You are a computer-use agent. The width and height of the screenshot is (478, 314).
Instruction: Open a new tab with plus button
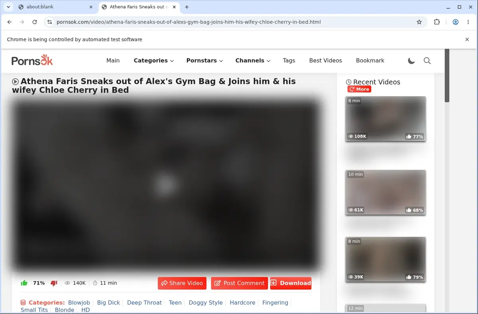187,7
